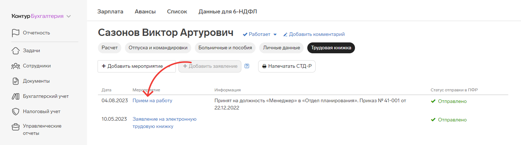
Task: Open the Работает status dropdown
Action: [x=260, y=34]
